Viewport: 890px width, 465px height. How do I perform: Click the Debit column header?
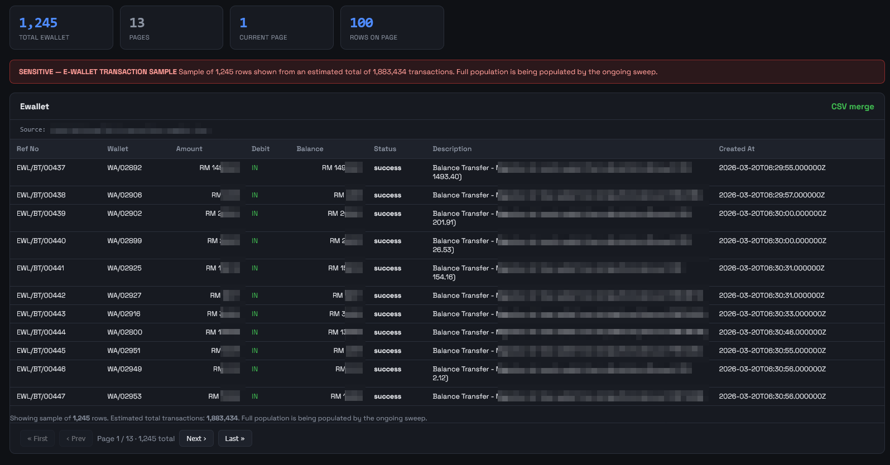click(x=261, y=149)
